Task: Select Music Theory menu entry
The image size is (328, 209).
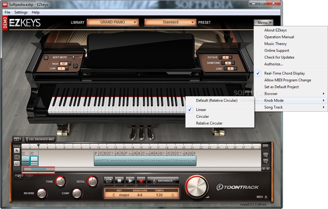Action: pos(291,44)
